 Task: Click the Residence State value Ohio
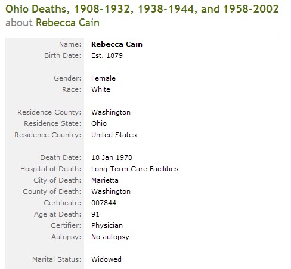pos(99,123)
